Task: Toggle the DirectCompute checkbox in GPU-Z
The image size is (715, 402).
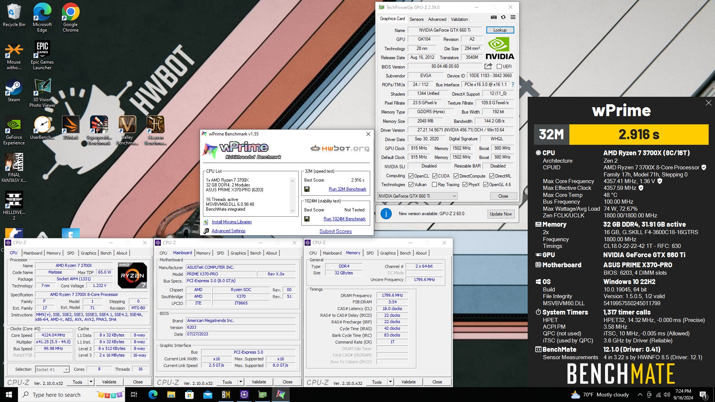Action: pyautogui.click(x=456, y=176)
